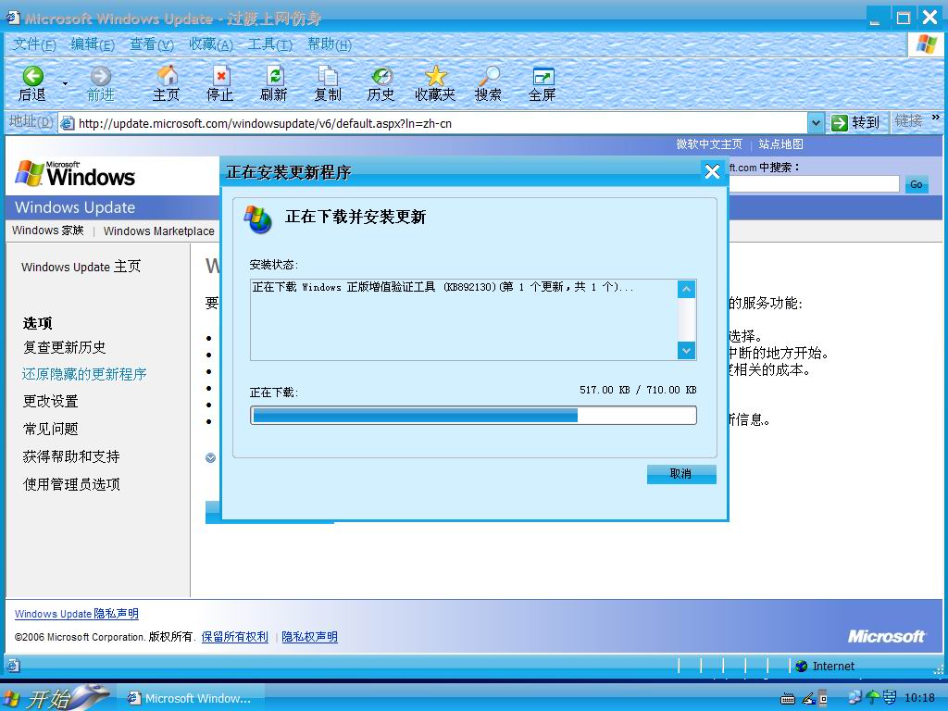Open the 隐私权声明 footer link
This screenshot has width=948, height=711.
[309, 637]
